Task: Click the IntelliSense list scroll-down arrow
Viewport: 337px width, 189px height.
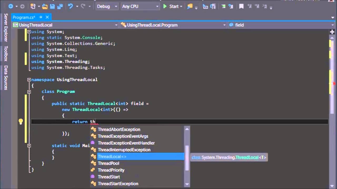Action: click(x=187, y=184)
